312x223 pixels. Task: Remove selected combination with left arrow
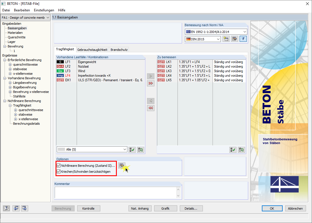click(x=151, y=101)
